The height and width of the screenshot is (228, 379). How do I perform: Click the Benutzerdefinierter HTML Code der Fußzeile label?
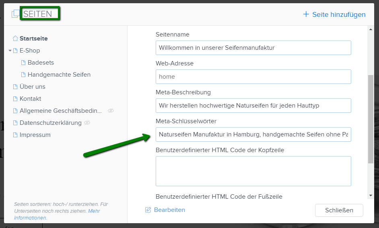pos(219,196)
